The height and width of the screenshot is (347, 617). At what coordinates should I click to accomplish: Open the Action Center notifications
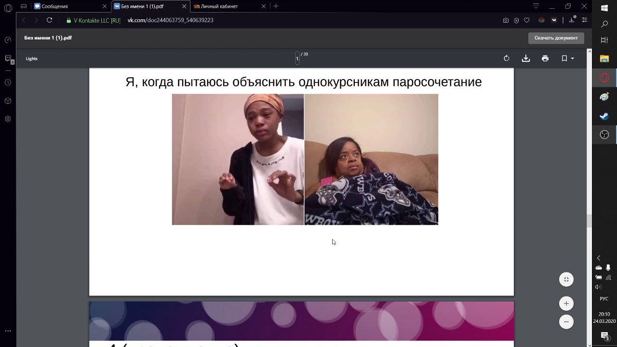(604, 336)
